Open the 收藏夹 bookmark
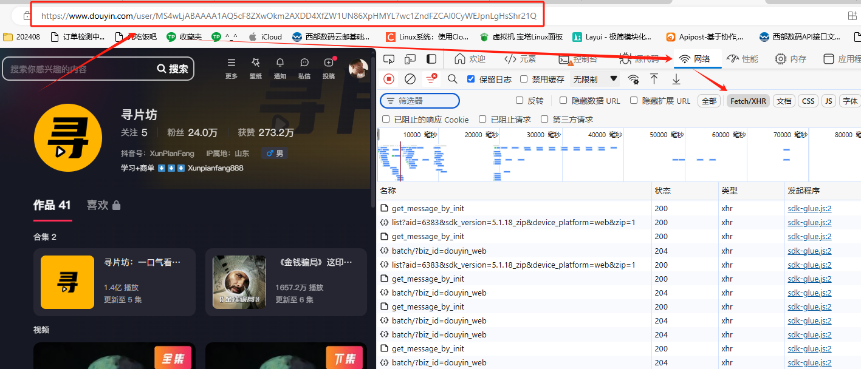861x369 pixels. pyautogui.click(x=184, y=37)
